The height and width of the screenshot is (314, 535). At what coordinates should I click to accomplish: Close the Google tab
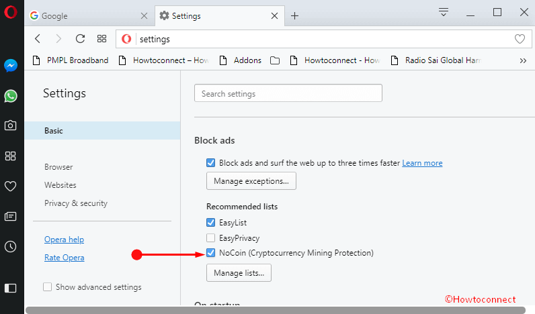pyautogui.click(x=144, y=15)
